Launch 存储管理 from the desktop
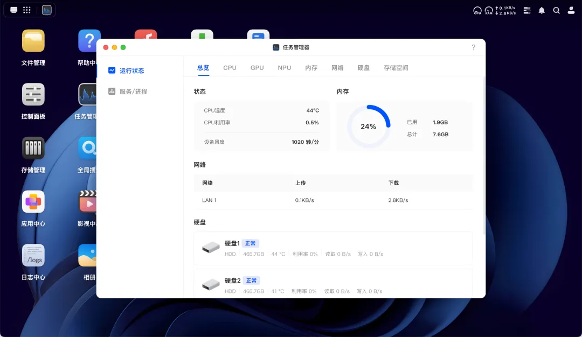 (33, 148)
